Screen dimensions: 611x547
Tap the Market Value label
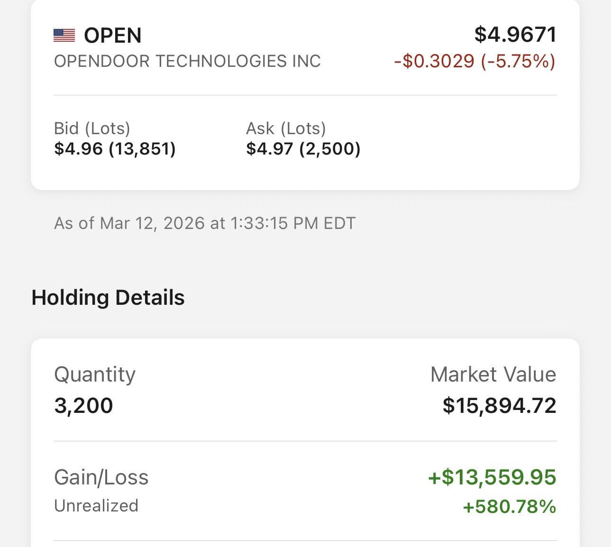493,374
